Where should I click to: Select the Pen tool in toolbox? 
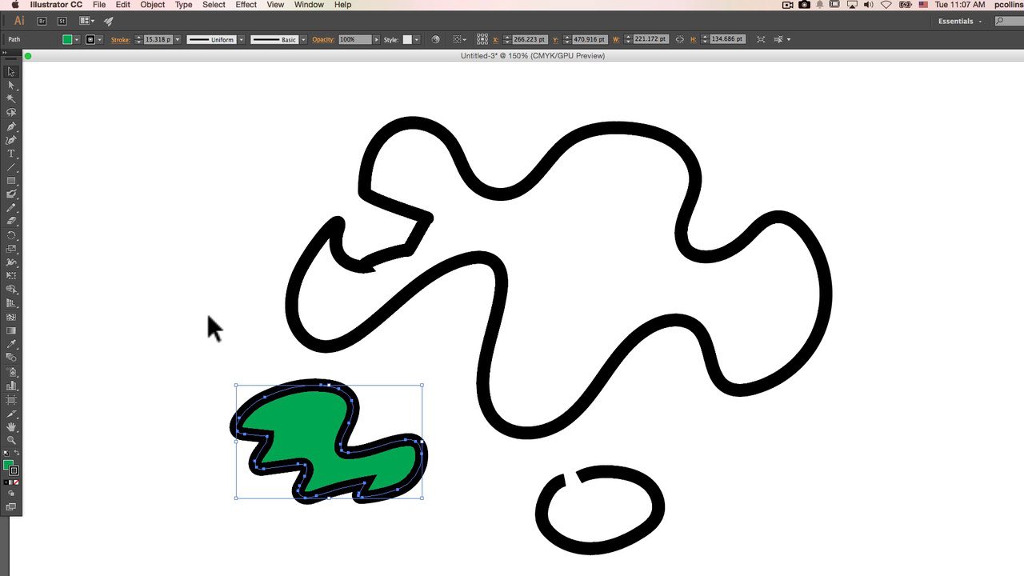[11, 126]
